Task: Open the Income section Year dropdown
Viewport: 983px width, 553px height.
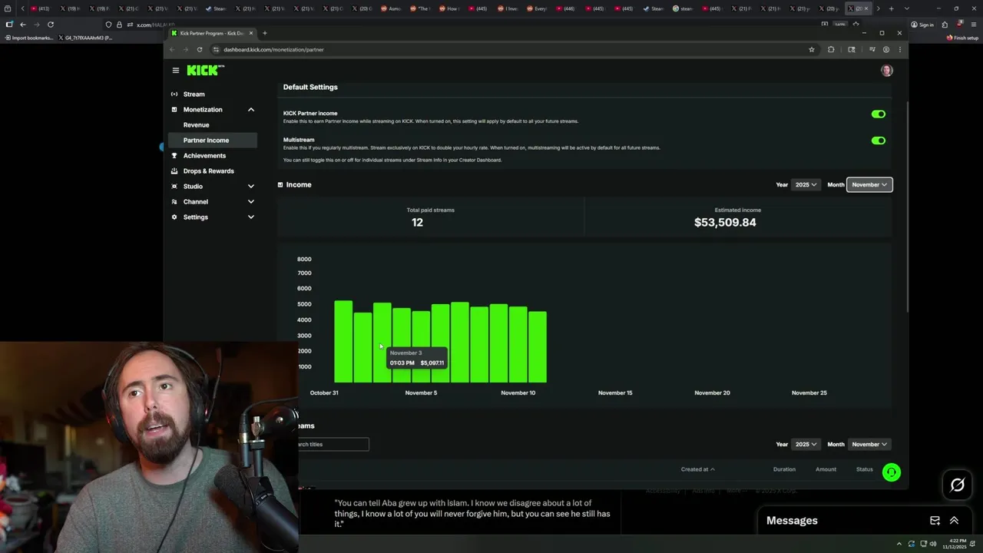Action: (x=806, y=184)
